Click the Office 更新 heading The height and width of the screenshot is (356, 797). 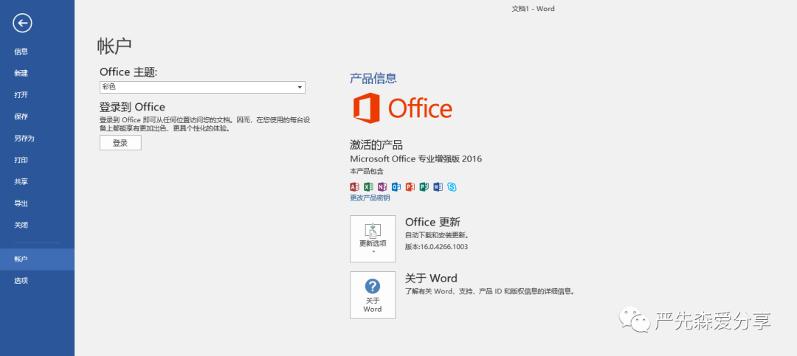tap(432, 223)
